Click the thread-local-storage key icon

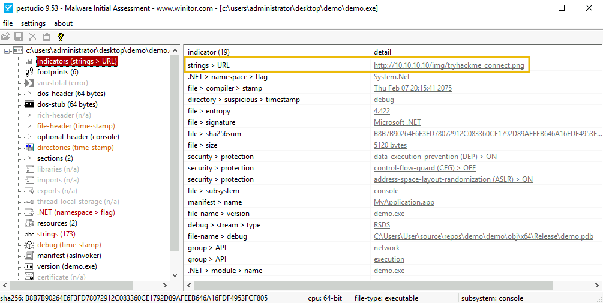(29, 202)
